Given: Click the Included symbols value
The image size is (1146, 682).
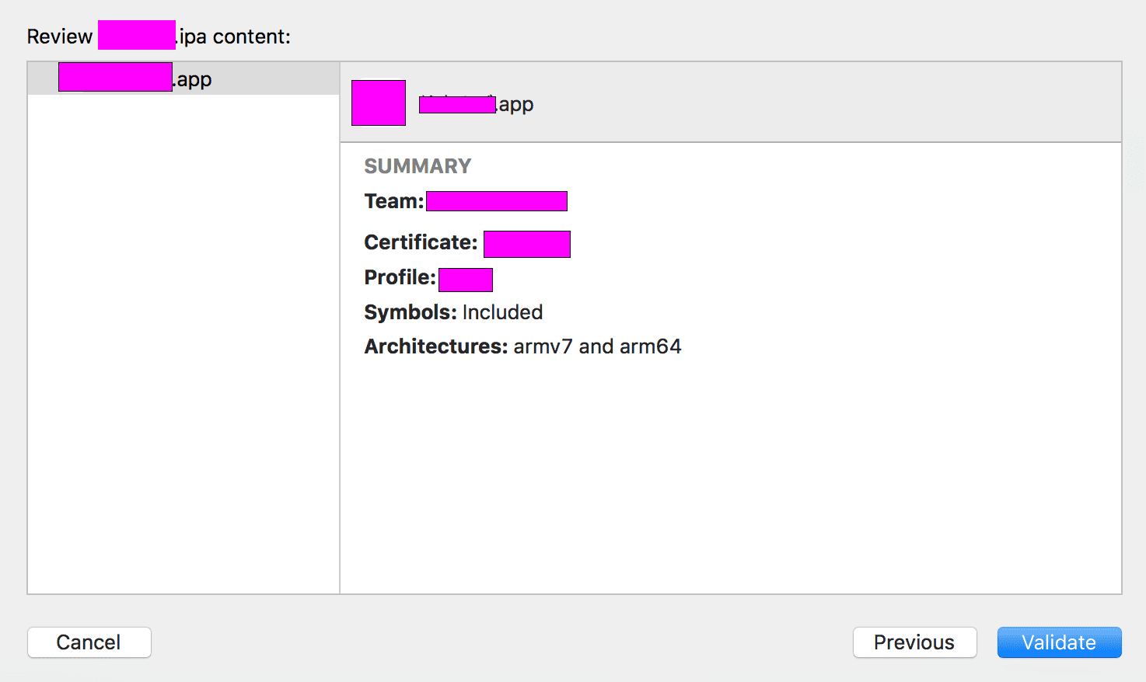Looking at the screenshot, I should (502, 312).
